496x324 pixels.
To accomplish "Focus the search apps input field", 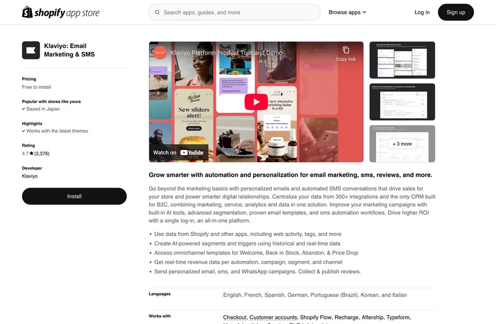I will pyautogui.click(x=234, y=12).
